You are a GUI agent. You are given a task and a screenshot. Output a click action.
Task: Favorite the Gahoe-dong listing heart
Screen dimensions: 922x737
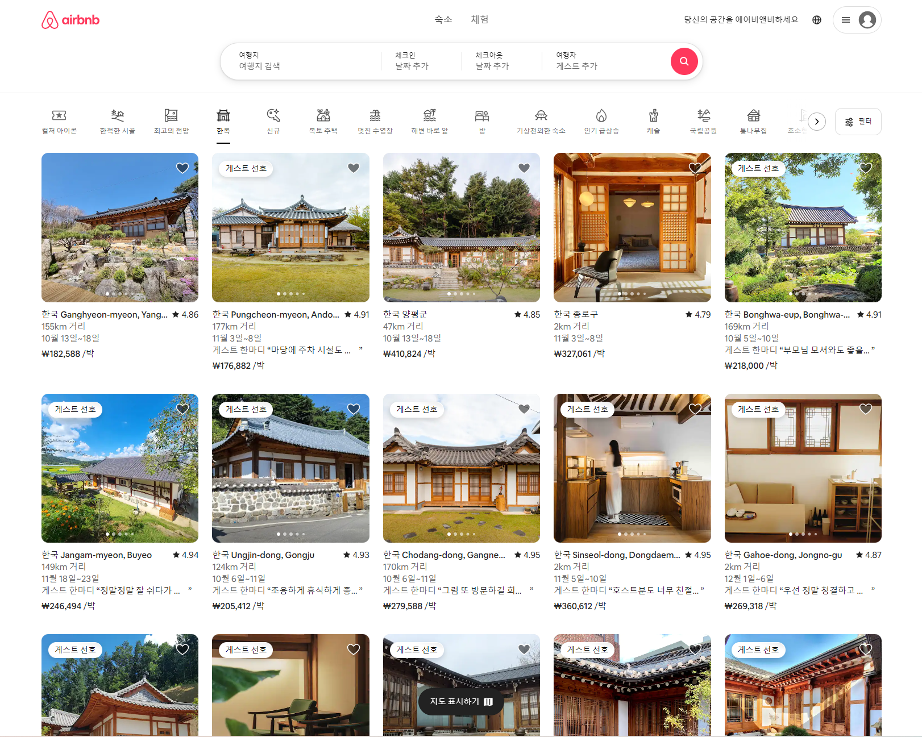coord(866,409)
